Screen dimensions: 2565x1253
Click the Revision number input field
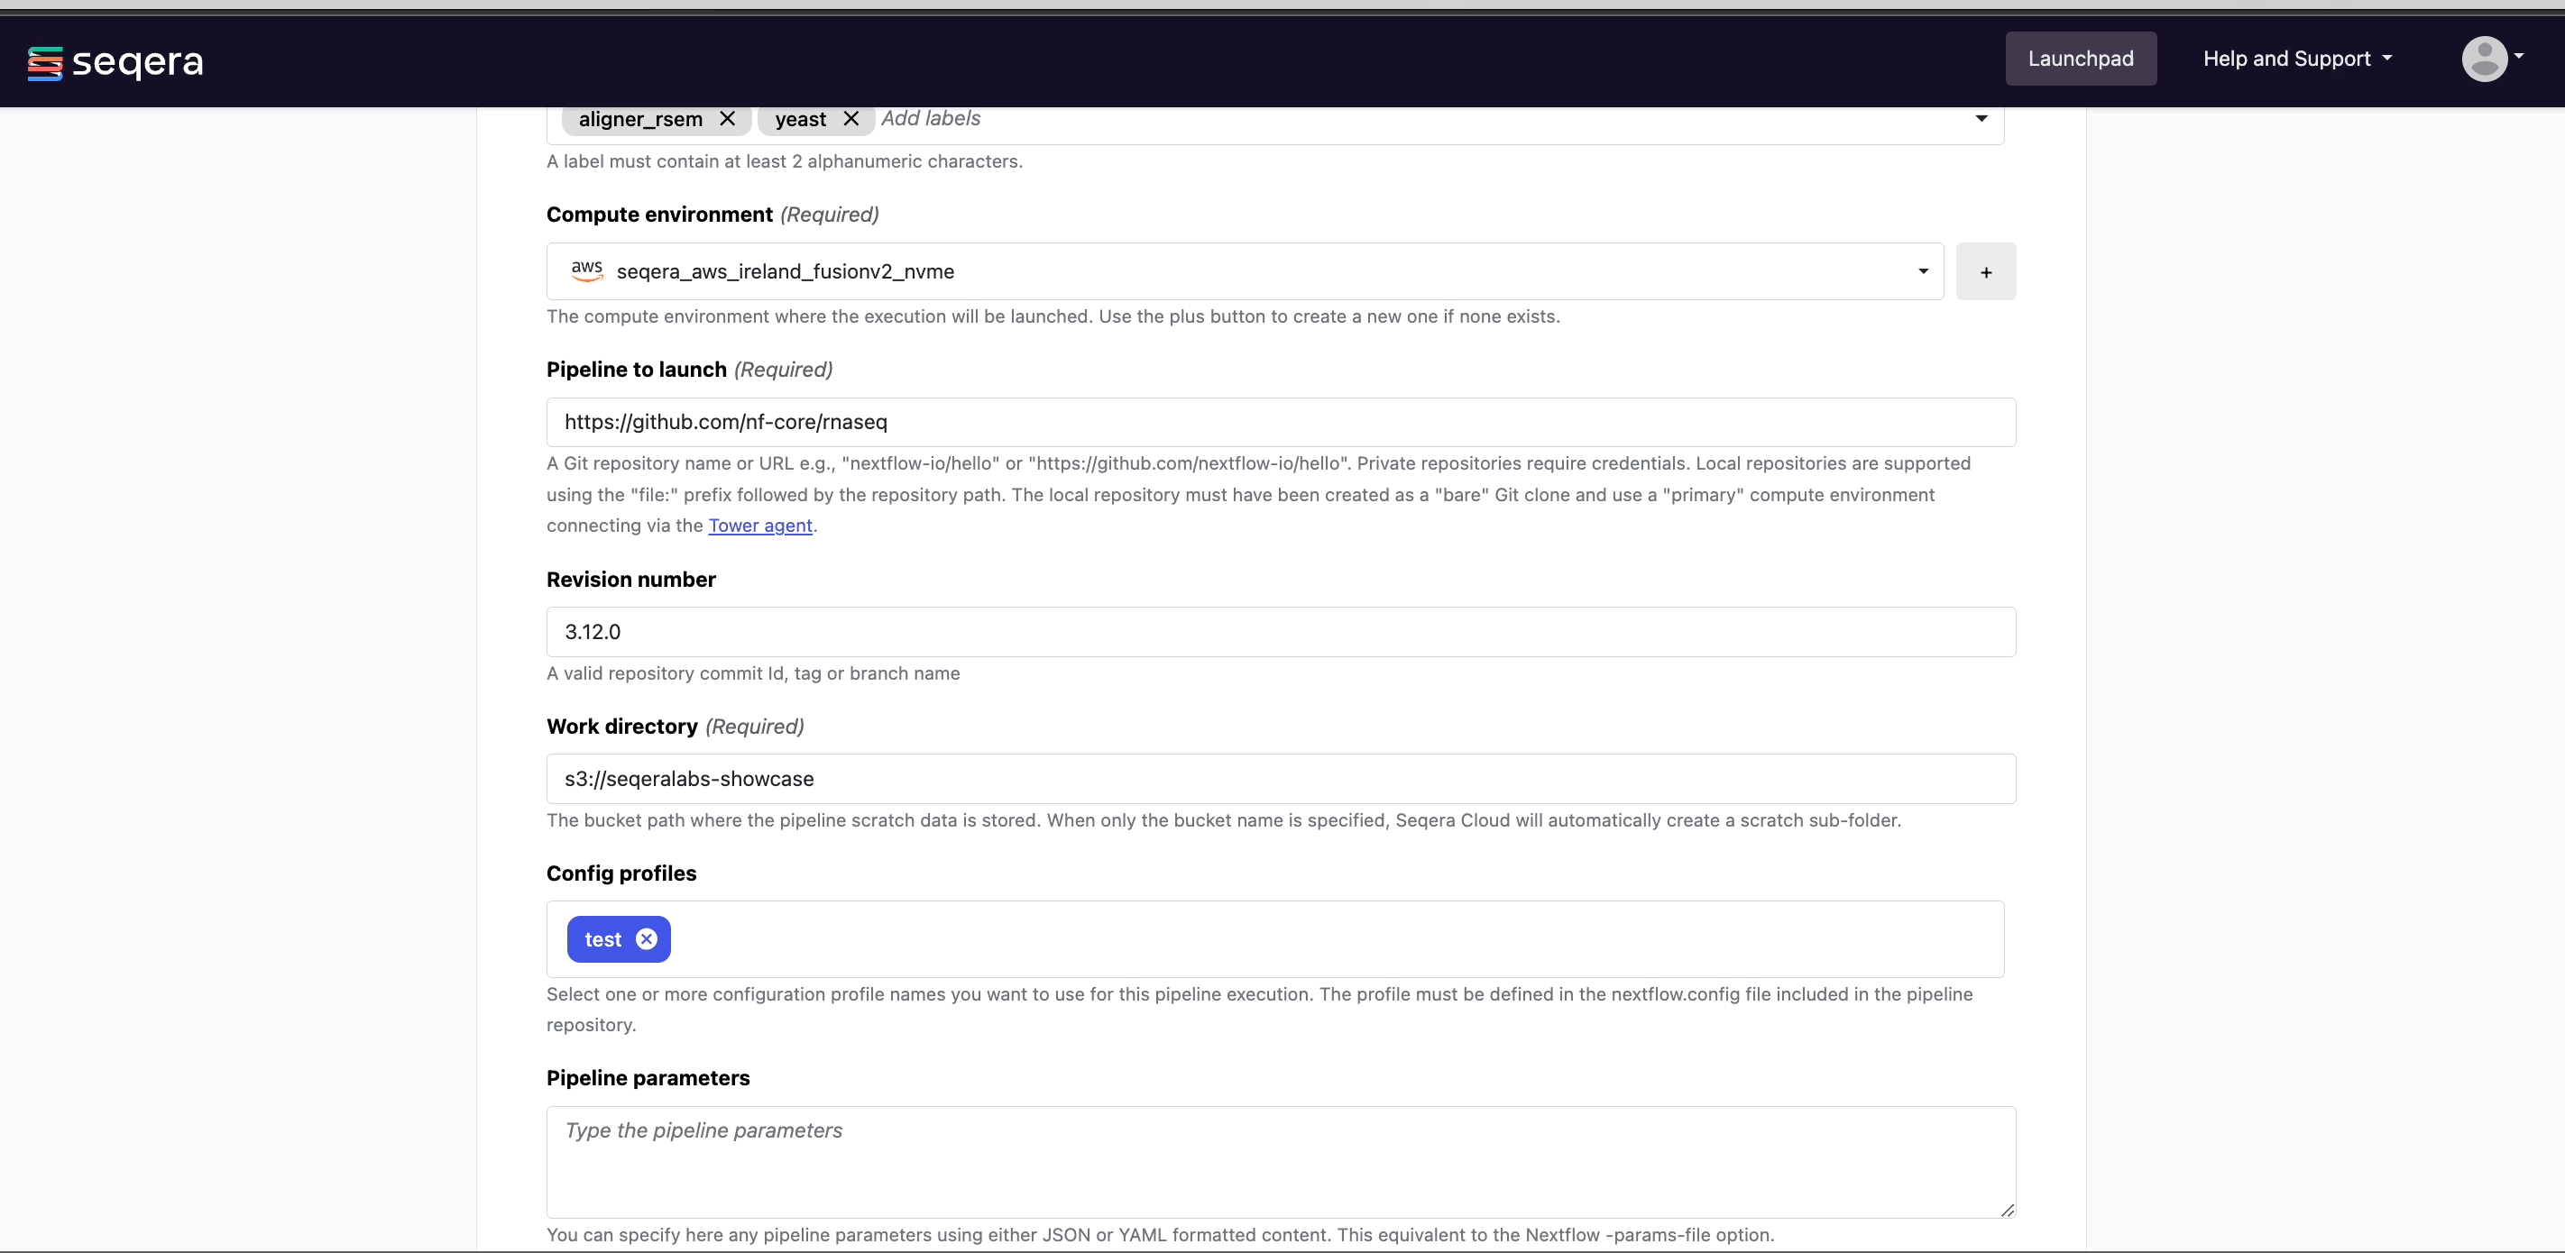(x=1281, y=630)
